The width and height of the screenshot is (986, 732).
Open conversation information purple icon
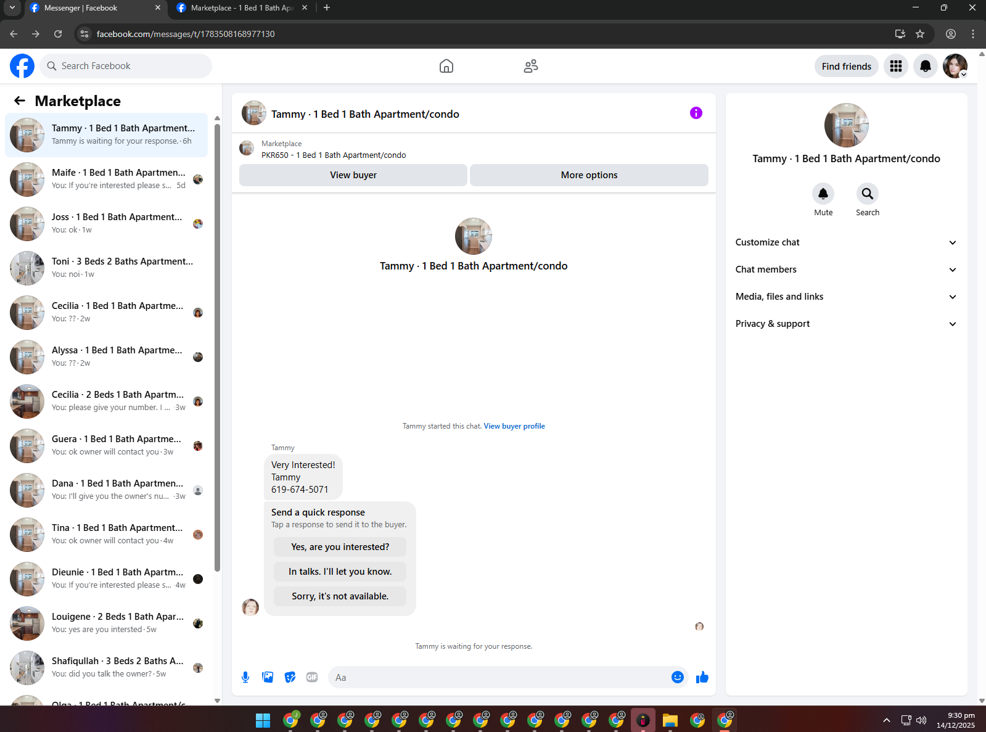(696, 113)
